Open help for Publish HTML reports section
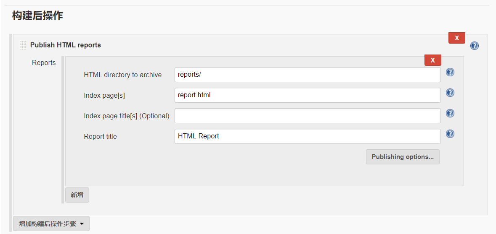This screenshot has width=496, height=234. click(x=475, y=46)
